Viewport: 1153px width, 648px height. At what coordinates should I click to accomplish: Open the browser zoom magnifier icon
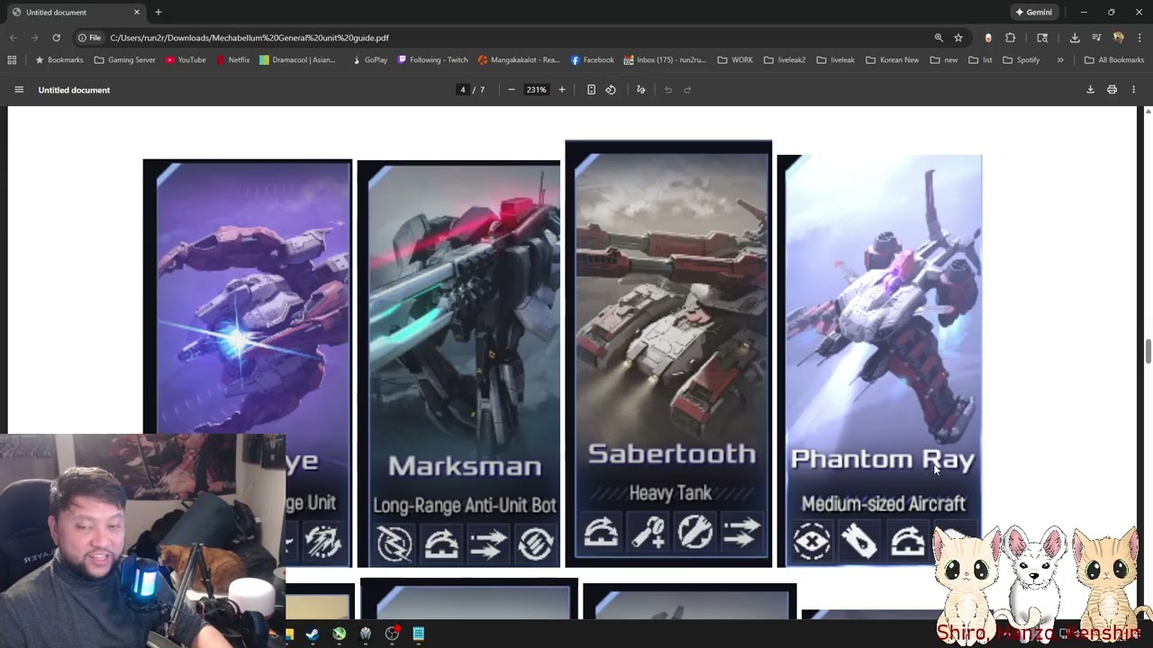coord(939,38)
